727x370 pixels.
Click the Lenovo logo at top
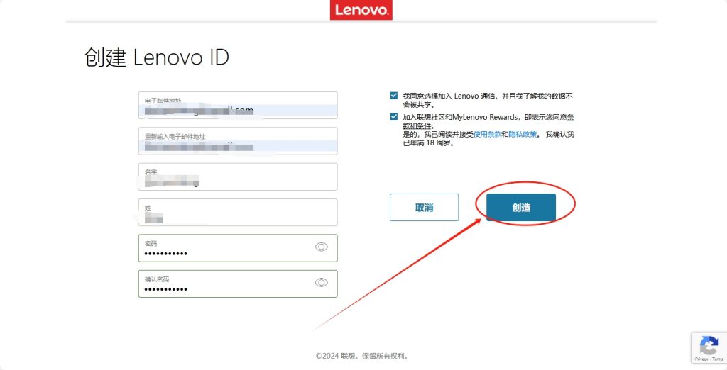tap(361, 10)
